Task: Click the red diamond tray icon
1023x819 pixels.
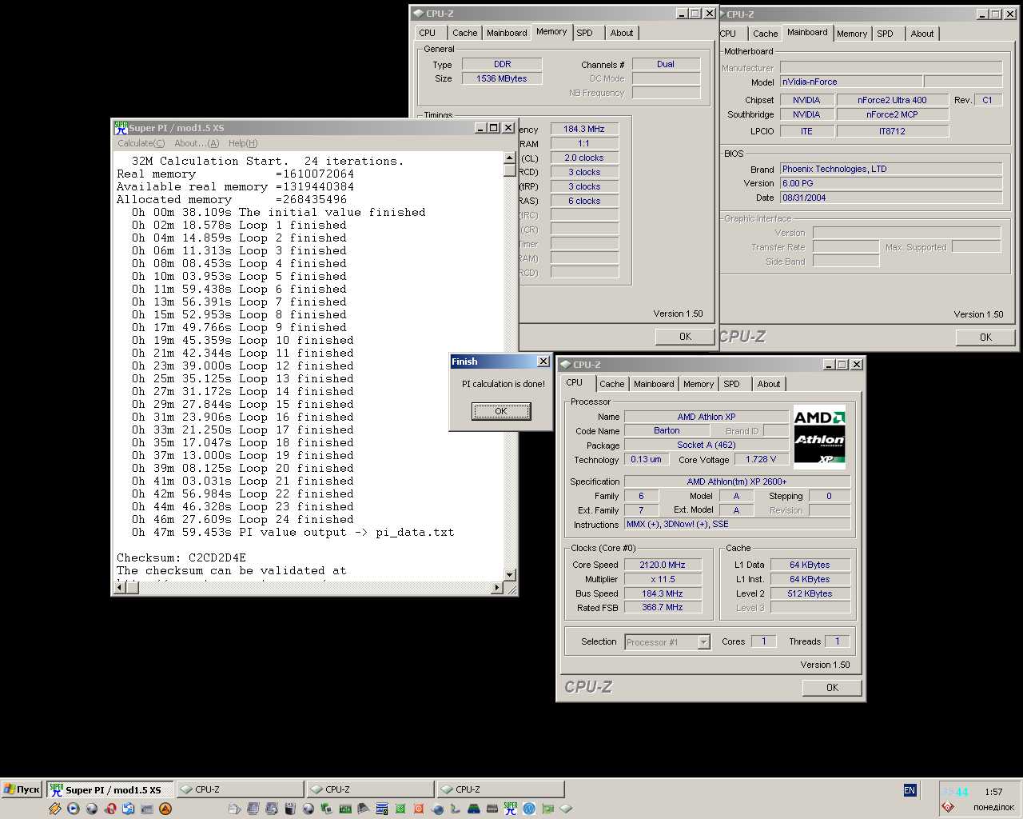Action: click(x=948, y=807)
